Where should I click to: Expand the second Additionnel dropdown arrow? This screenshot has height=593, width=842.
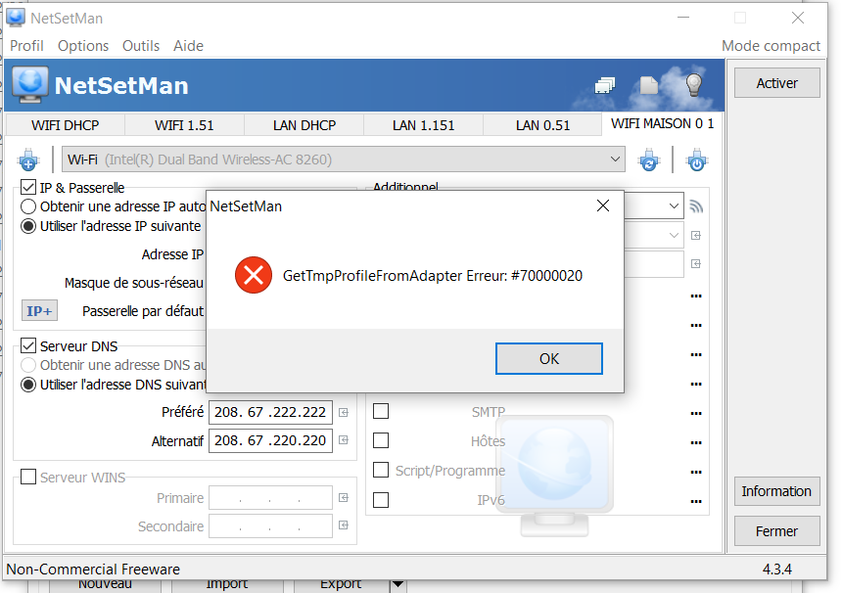[674, 236]
